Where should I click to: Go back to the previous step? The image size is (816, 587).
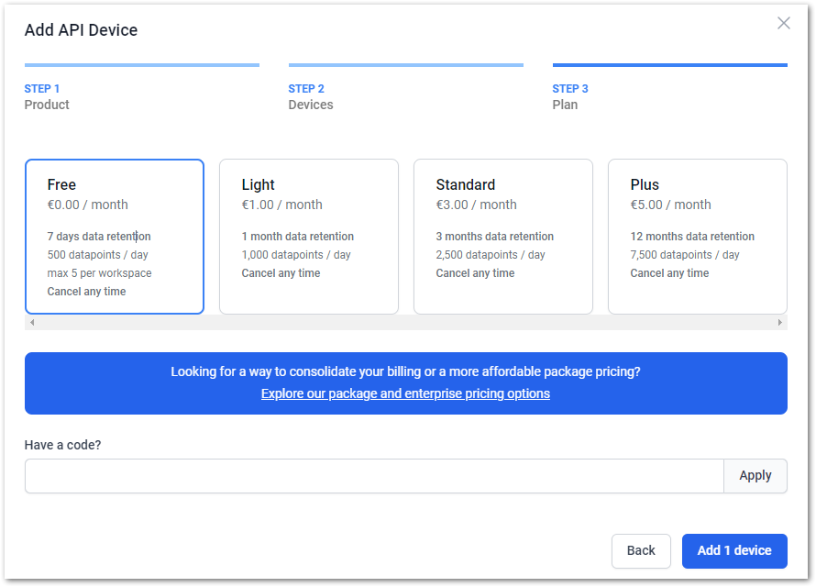pos(641,550)
